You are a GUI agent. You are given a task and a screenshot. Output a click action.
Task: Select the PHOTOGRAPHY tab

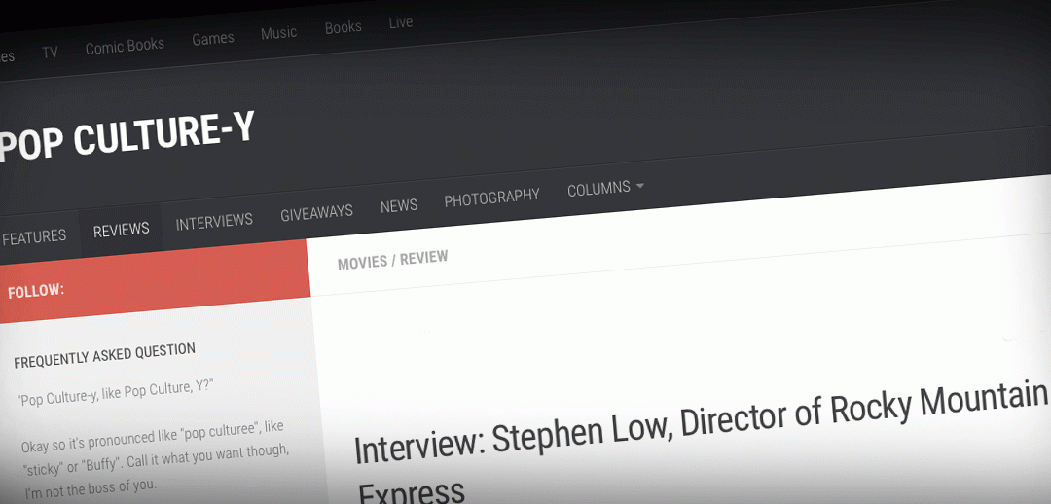click(x=492, y=198)
